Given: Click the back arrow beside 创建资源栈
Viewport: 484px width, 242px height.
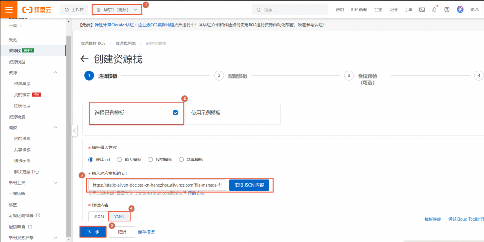Looking at the screenshot, I should click(84, 59).
